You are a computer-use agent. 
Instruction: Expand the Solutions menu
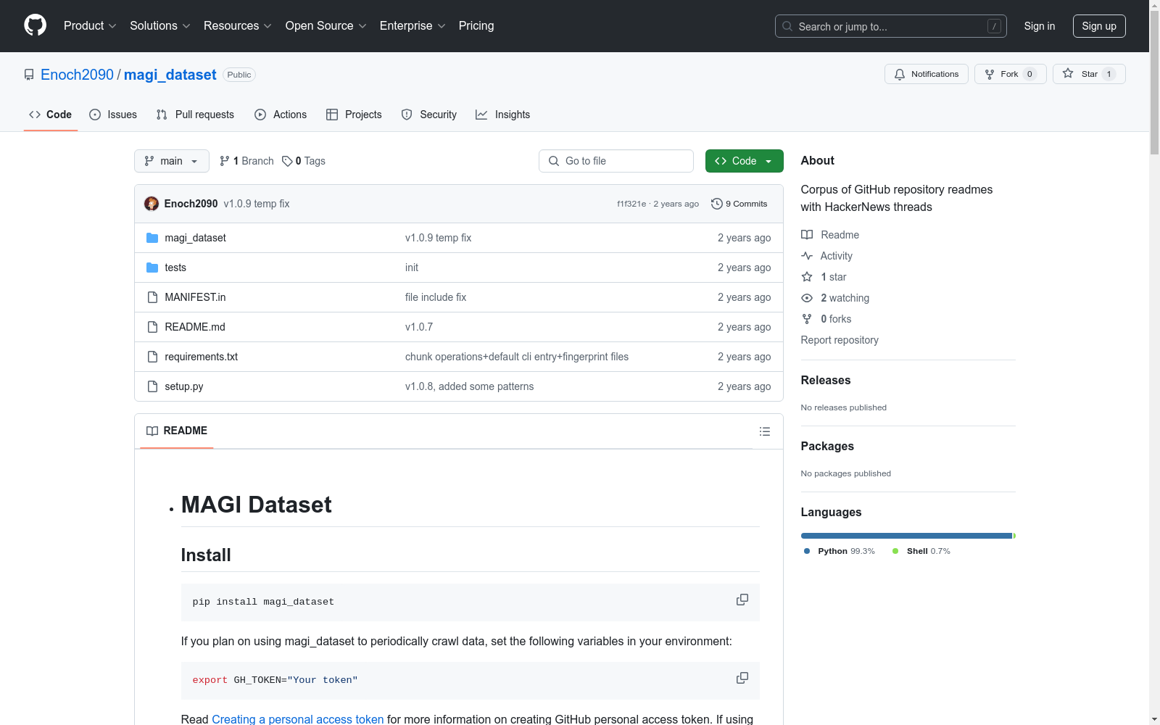pyautogui.click(x=160, y=25)
